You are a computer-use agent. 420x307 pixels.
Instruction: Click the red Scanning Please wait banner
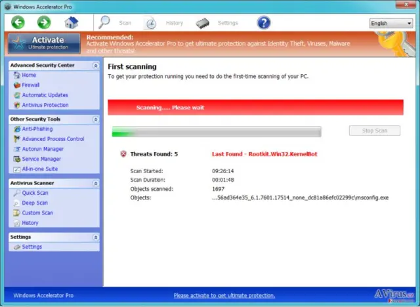coord(255,108)
